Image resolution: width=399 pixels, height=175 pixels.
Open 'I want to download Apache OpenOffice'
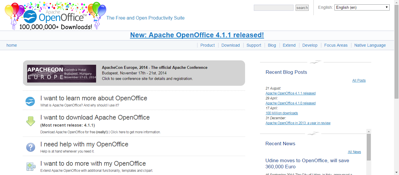95,117
